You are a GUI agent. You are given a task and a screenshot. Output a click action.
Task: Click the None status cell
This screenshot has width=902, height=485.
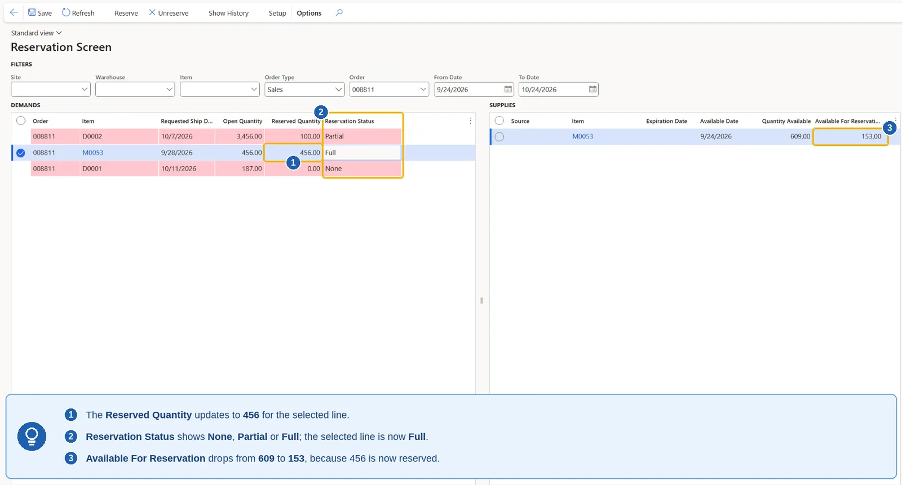(x=362, y=168)
